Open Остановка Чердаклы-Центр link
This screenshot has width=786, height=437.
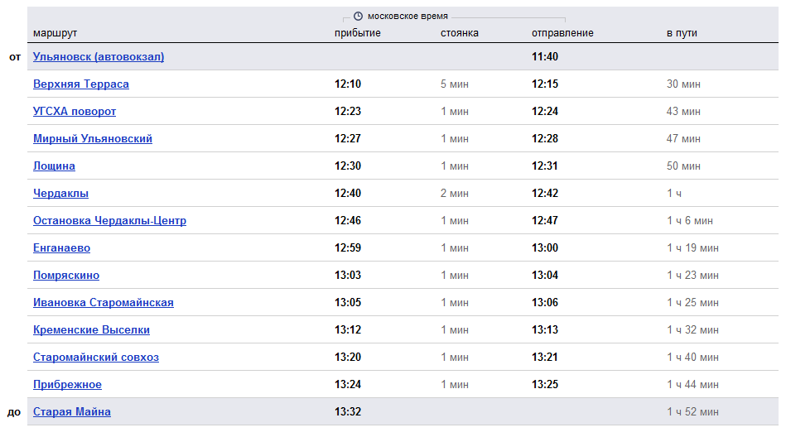pyautogui.click(x=109, y=221)
